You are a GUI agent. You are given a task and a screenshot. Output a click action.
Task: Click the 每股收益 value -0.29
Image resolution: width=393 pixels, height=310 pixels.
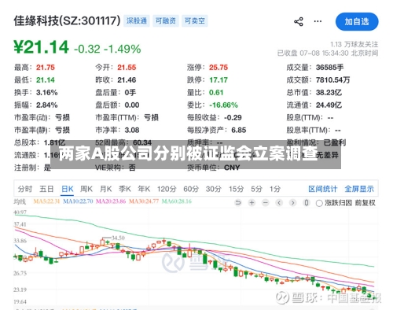(x=233, y=117)
